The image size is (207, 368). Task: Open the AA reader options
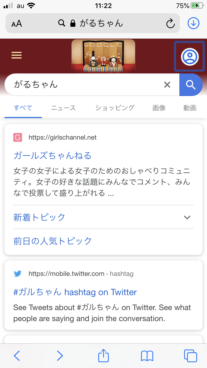pos(17,24)
